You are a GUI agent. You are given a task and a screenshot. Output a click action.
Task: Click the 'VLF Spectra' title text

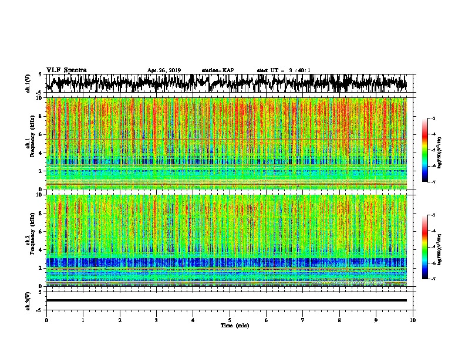pos(66,70)
